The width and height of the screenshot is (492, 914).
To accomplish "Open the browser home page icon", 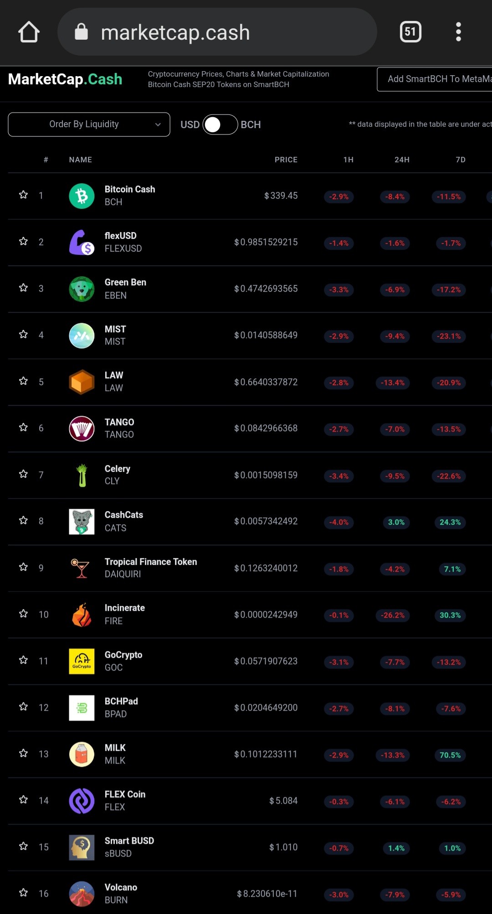I will tap(29, 32).
